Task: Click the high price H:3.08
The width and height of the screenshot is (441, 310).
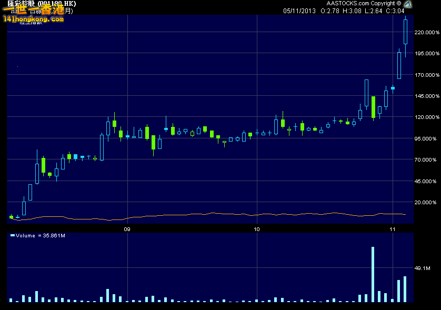Action: point(352,11)
